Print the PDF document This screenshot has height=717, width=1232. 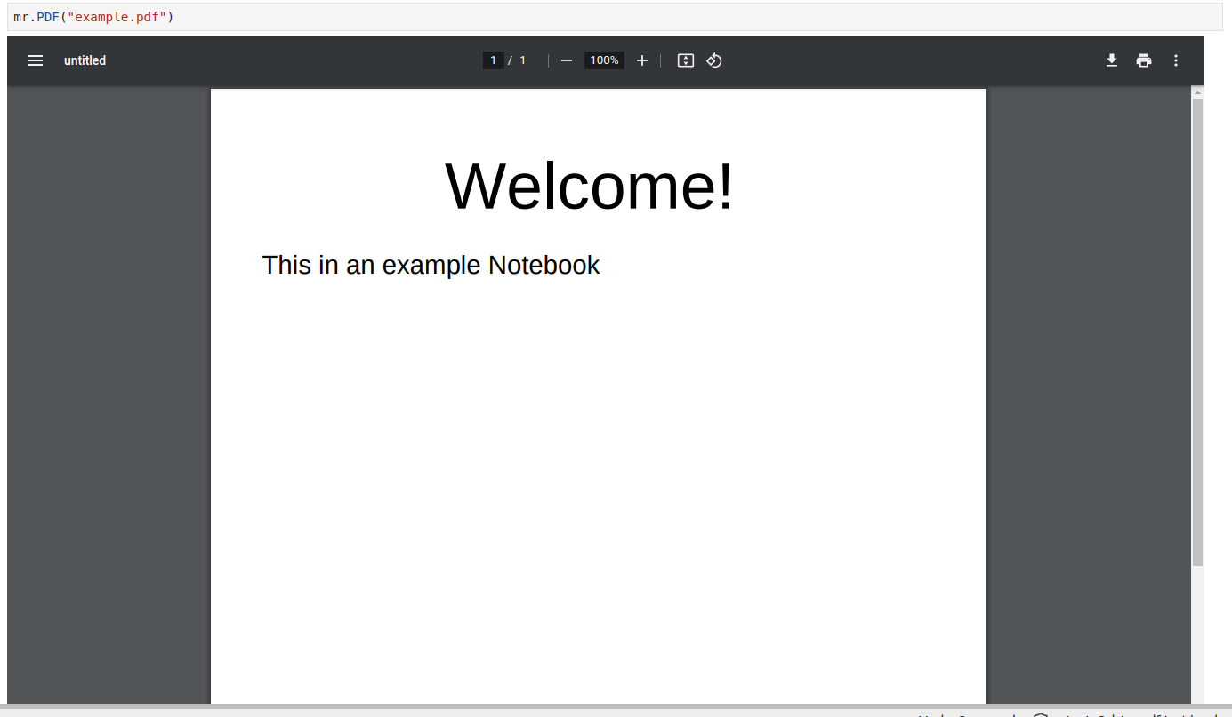click(x=1143, y=60)
